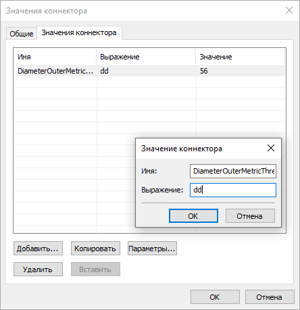This screenshot has width=300, height=310.
Task: Click the value cell showing 56
Action: pos(241,71)
